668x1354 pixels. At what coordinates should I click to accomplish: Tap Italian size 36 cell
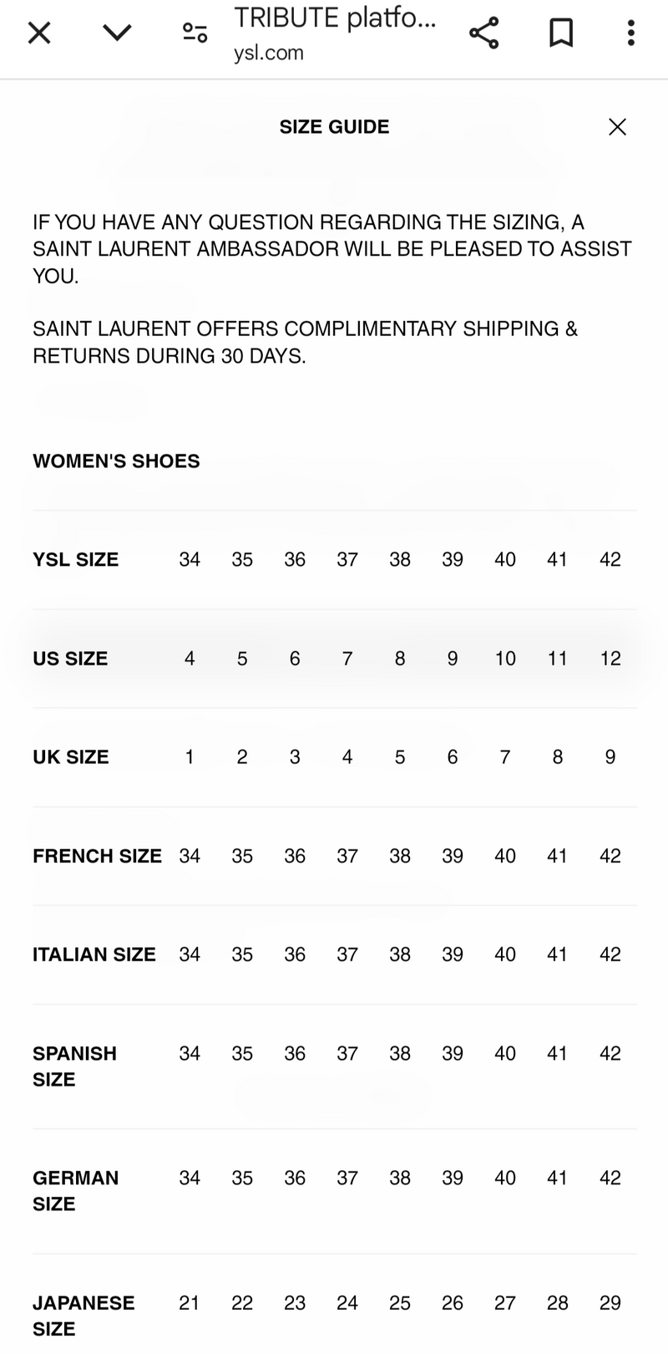295,954
